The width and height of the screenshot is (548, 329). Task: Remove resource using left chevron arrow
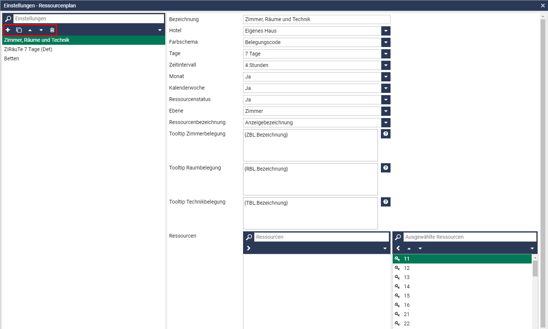(x=398, y=248)
